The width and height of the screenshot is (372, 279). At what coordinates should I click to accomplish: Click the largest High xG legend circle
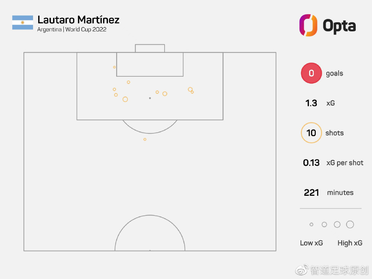point(350,225)
